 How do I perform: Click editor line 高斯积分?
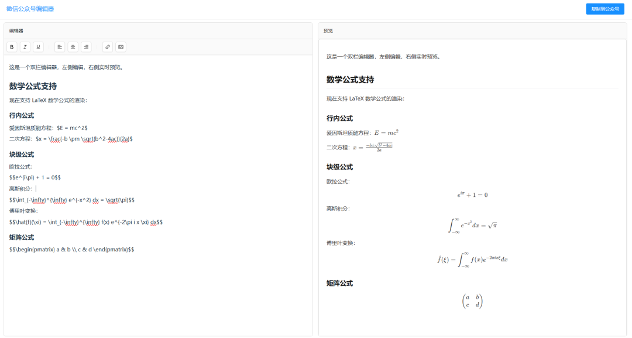pos(21,189)
